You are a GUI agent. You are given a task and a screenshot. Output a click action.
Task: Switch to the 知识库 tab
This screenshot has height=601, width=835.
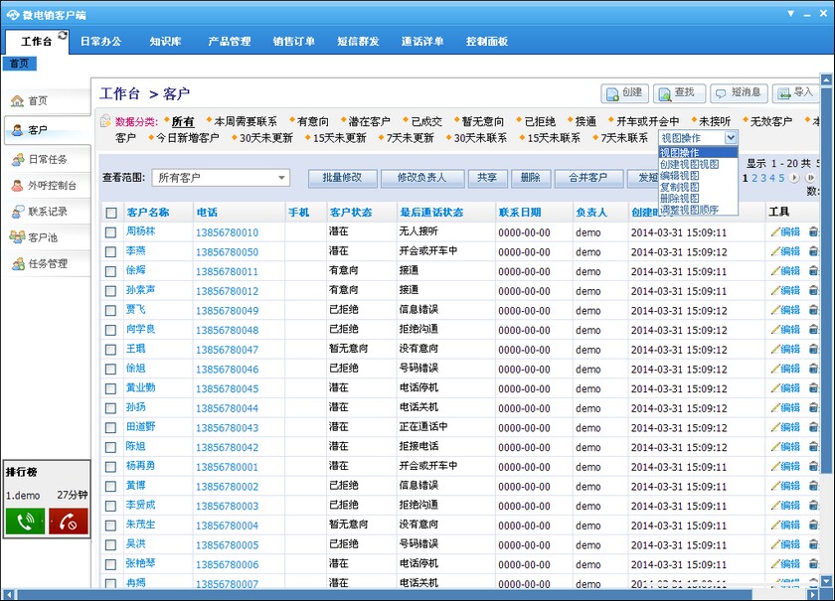[x=166, y=42]
